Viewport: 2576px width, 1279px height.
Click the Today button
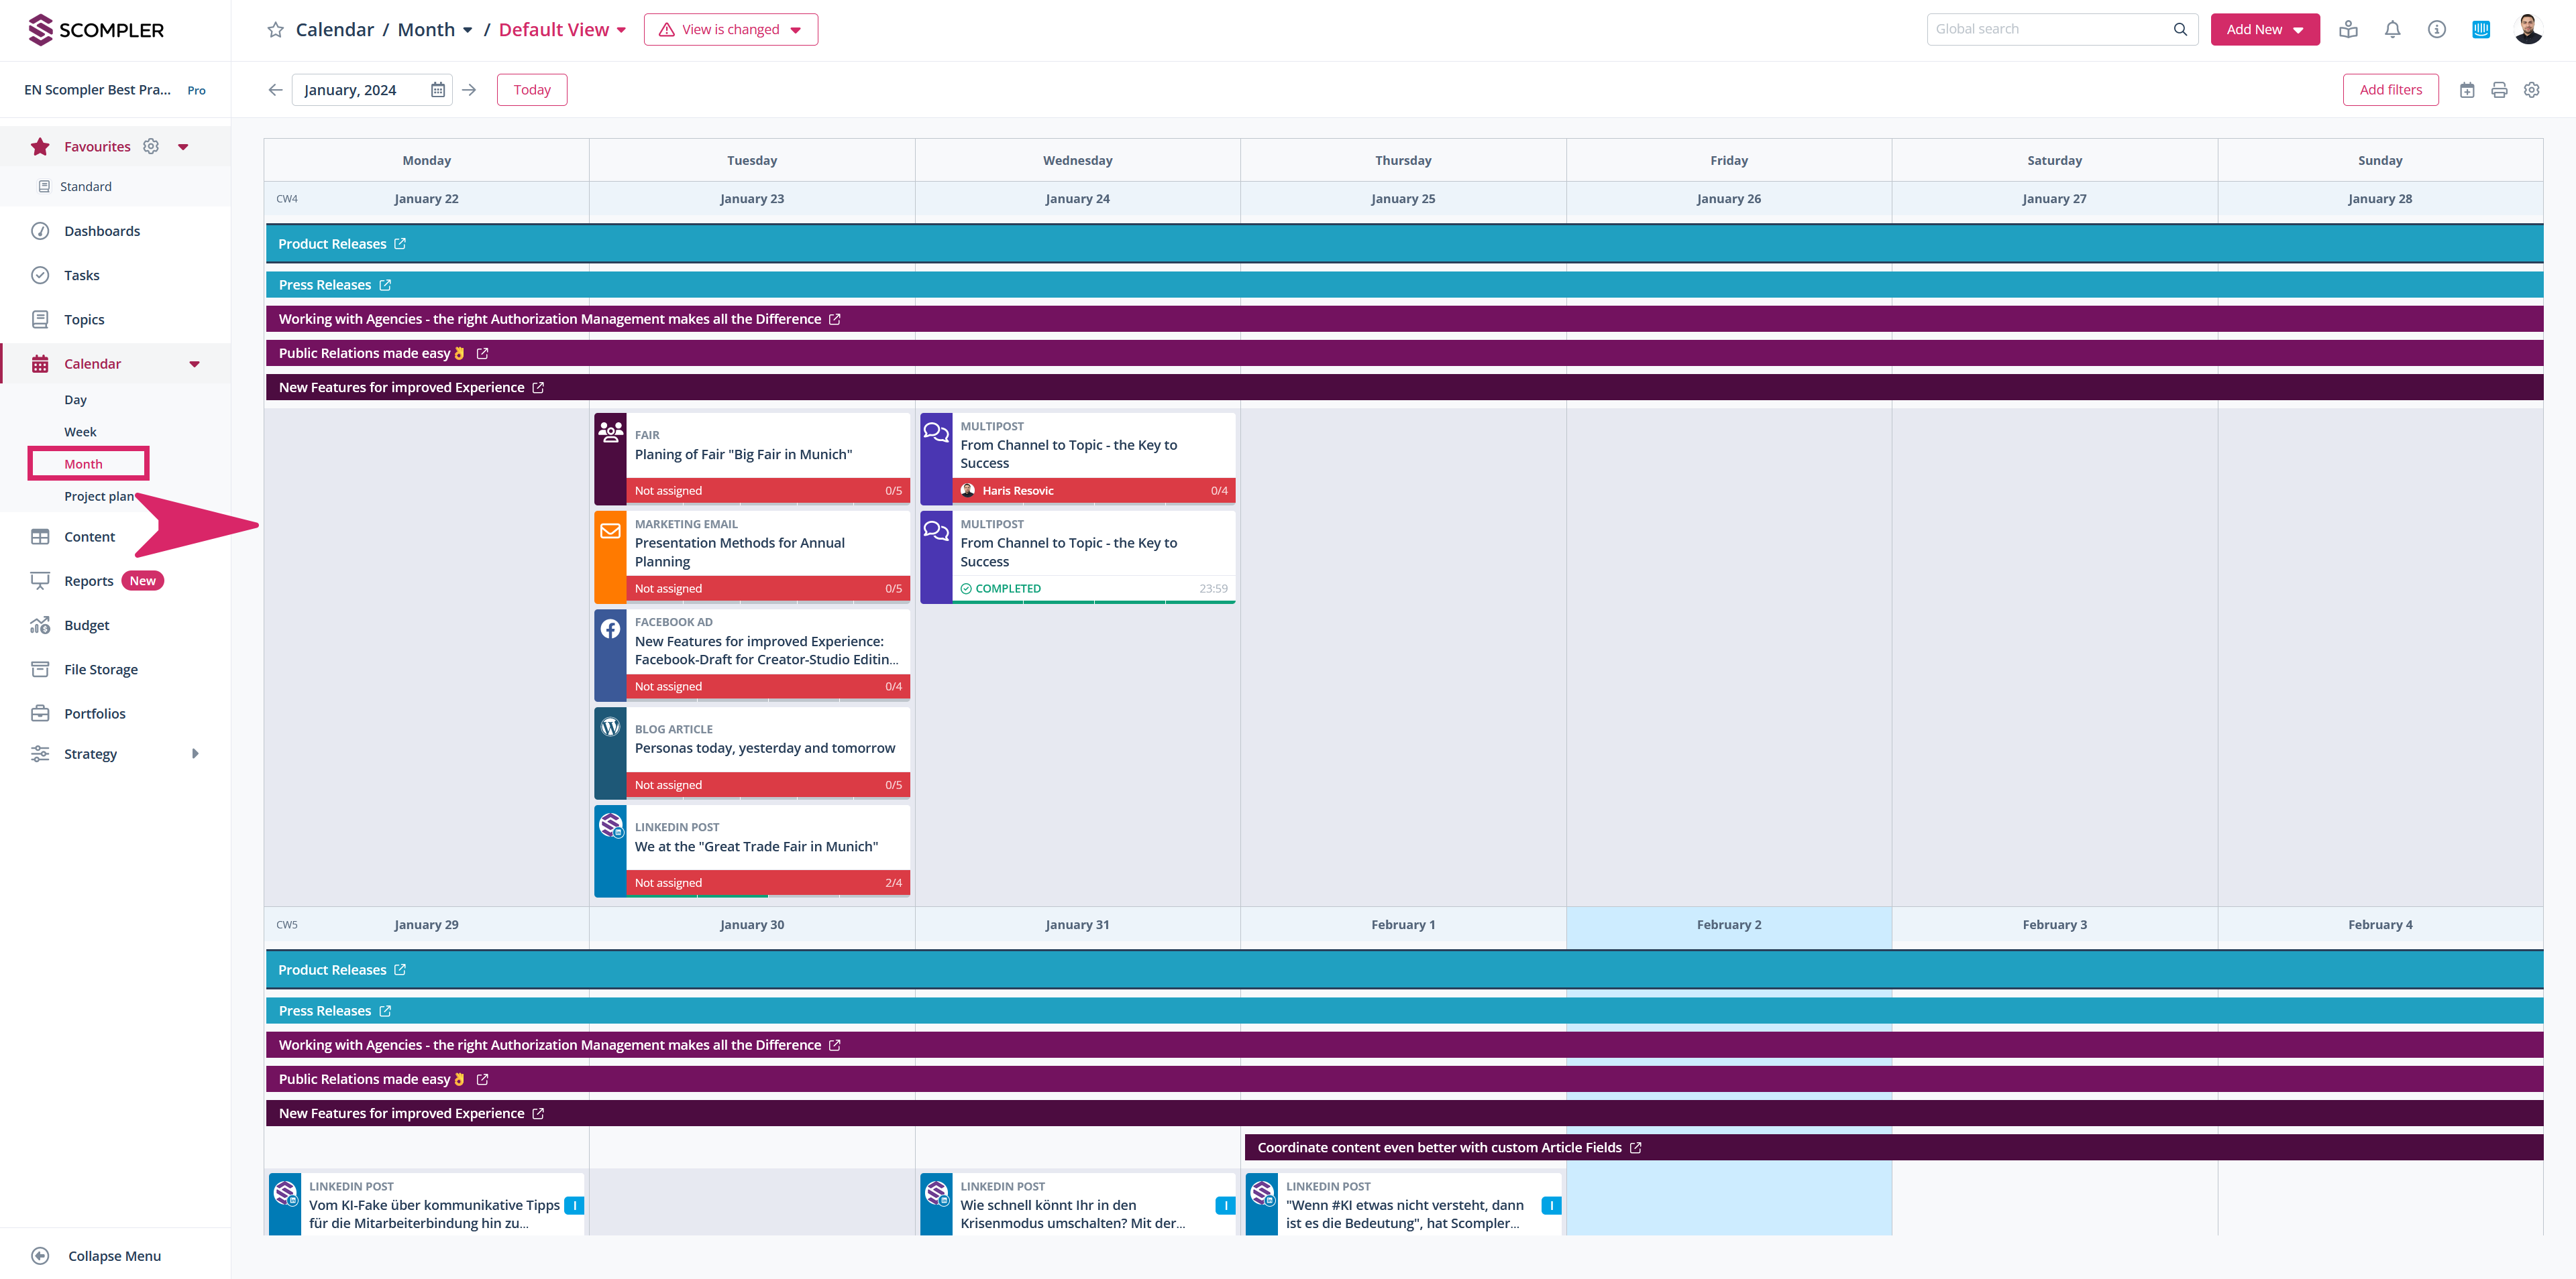point(531,90)
